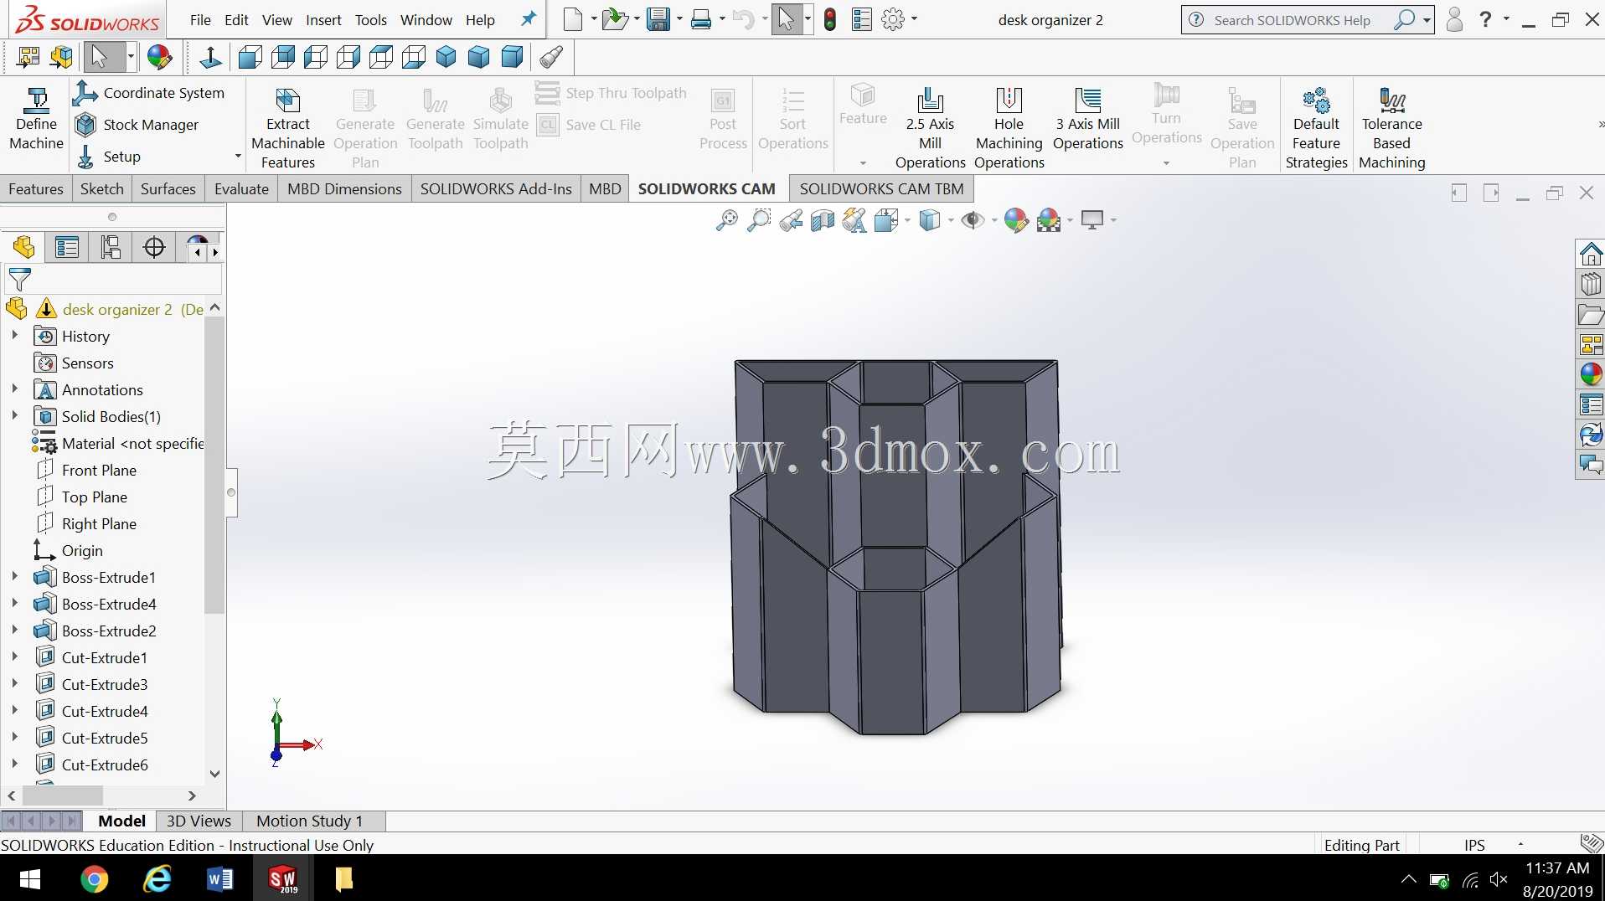This screenshot has height=901, width=1605.
Task: Open the Setup dropdown arrow
Action: pos(237,157)
